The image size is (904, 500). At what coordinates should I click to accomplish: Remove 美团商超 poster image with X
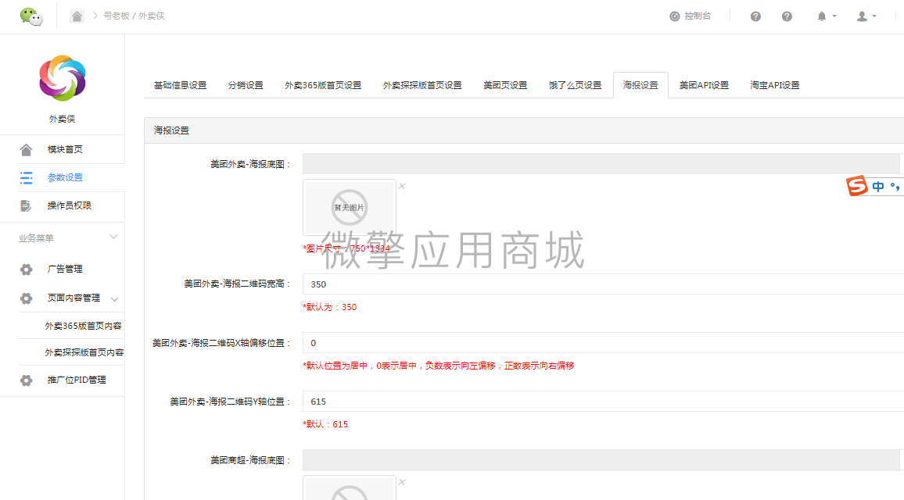pos(402,481)
